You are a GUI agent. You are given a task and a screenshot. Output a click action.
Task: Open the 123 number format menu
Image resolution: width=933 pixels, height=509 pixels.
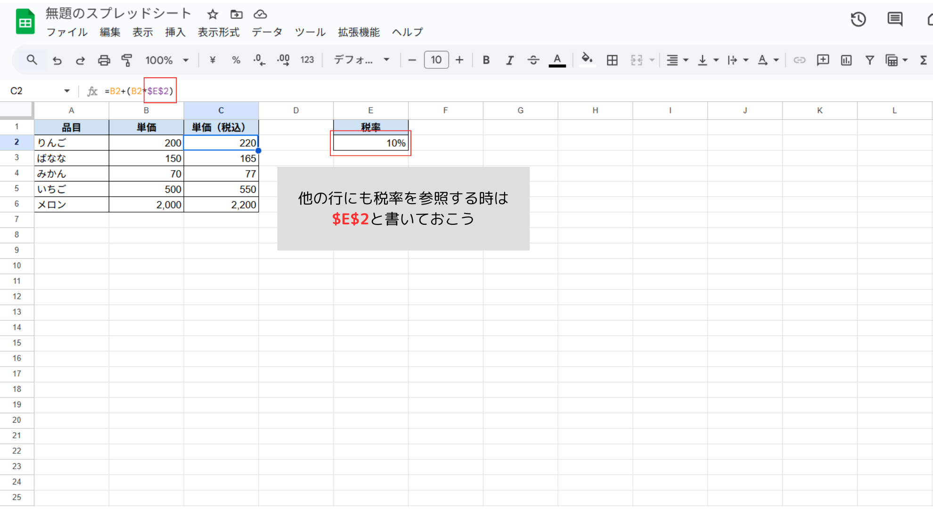307,60
